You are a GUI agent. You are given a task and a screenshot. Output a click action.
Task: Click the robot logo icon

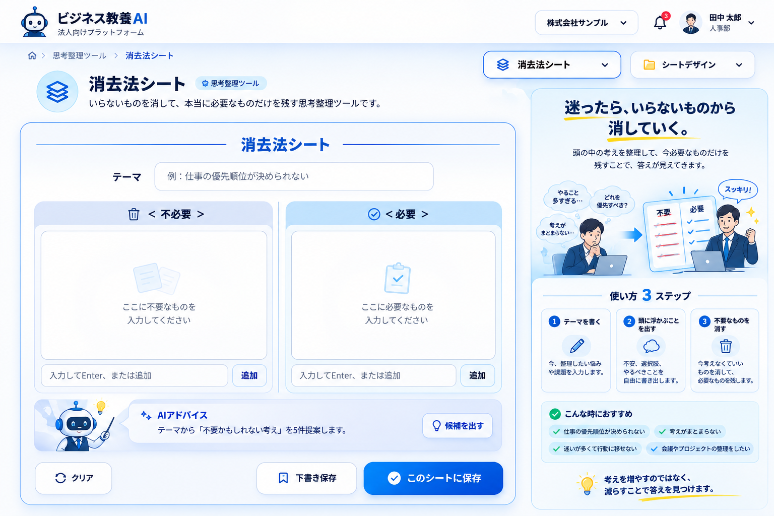34,22
